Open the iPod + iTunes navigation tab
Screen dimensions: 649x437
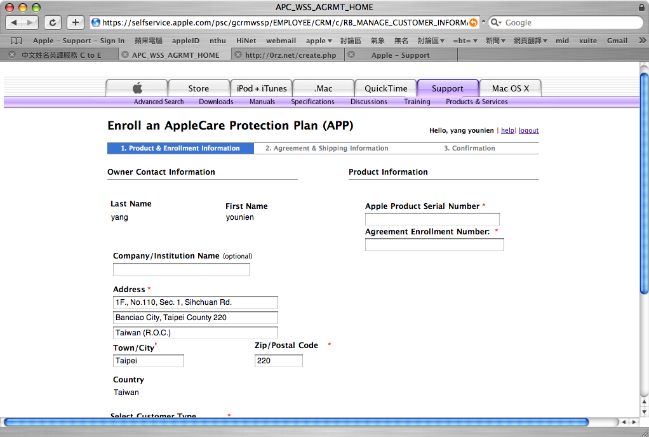(262, 88)
